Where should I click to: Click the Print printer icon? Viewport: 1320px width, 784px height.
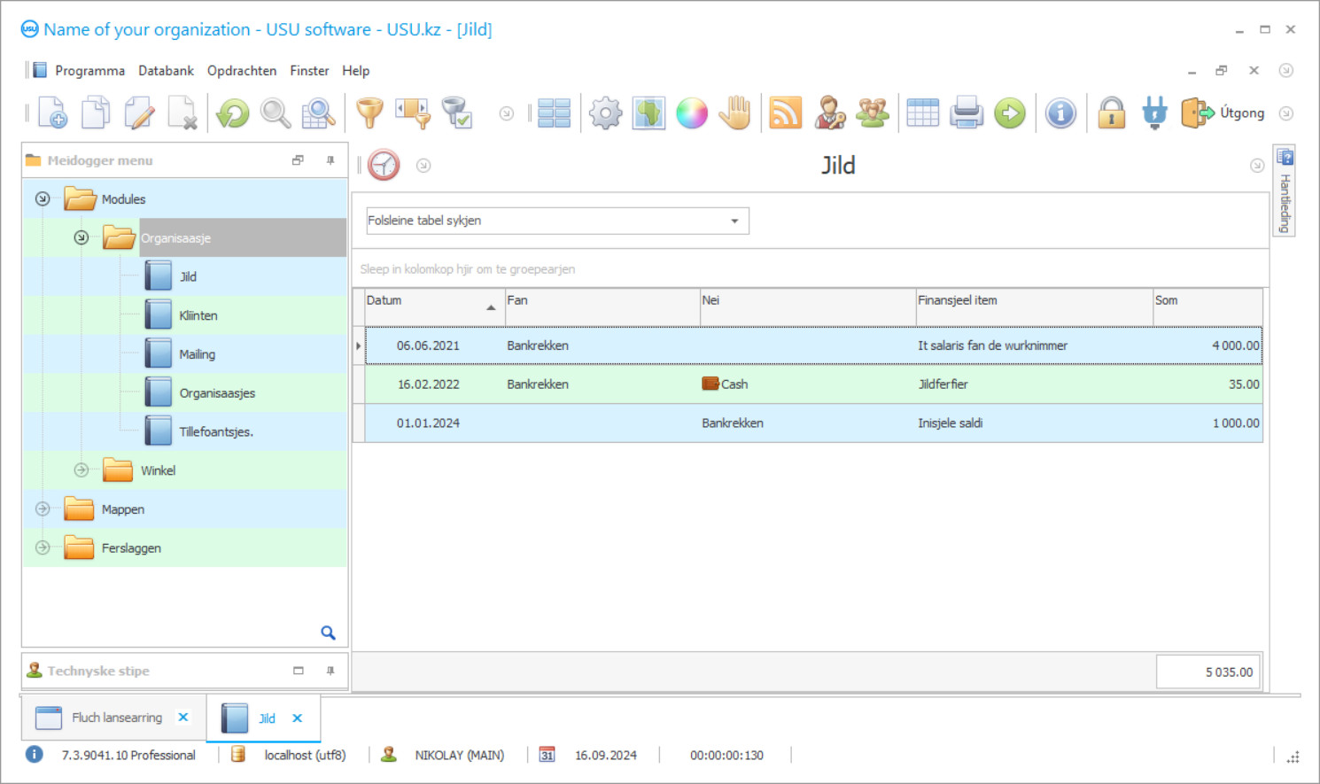click(967, 113)
